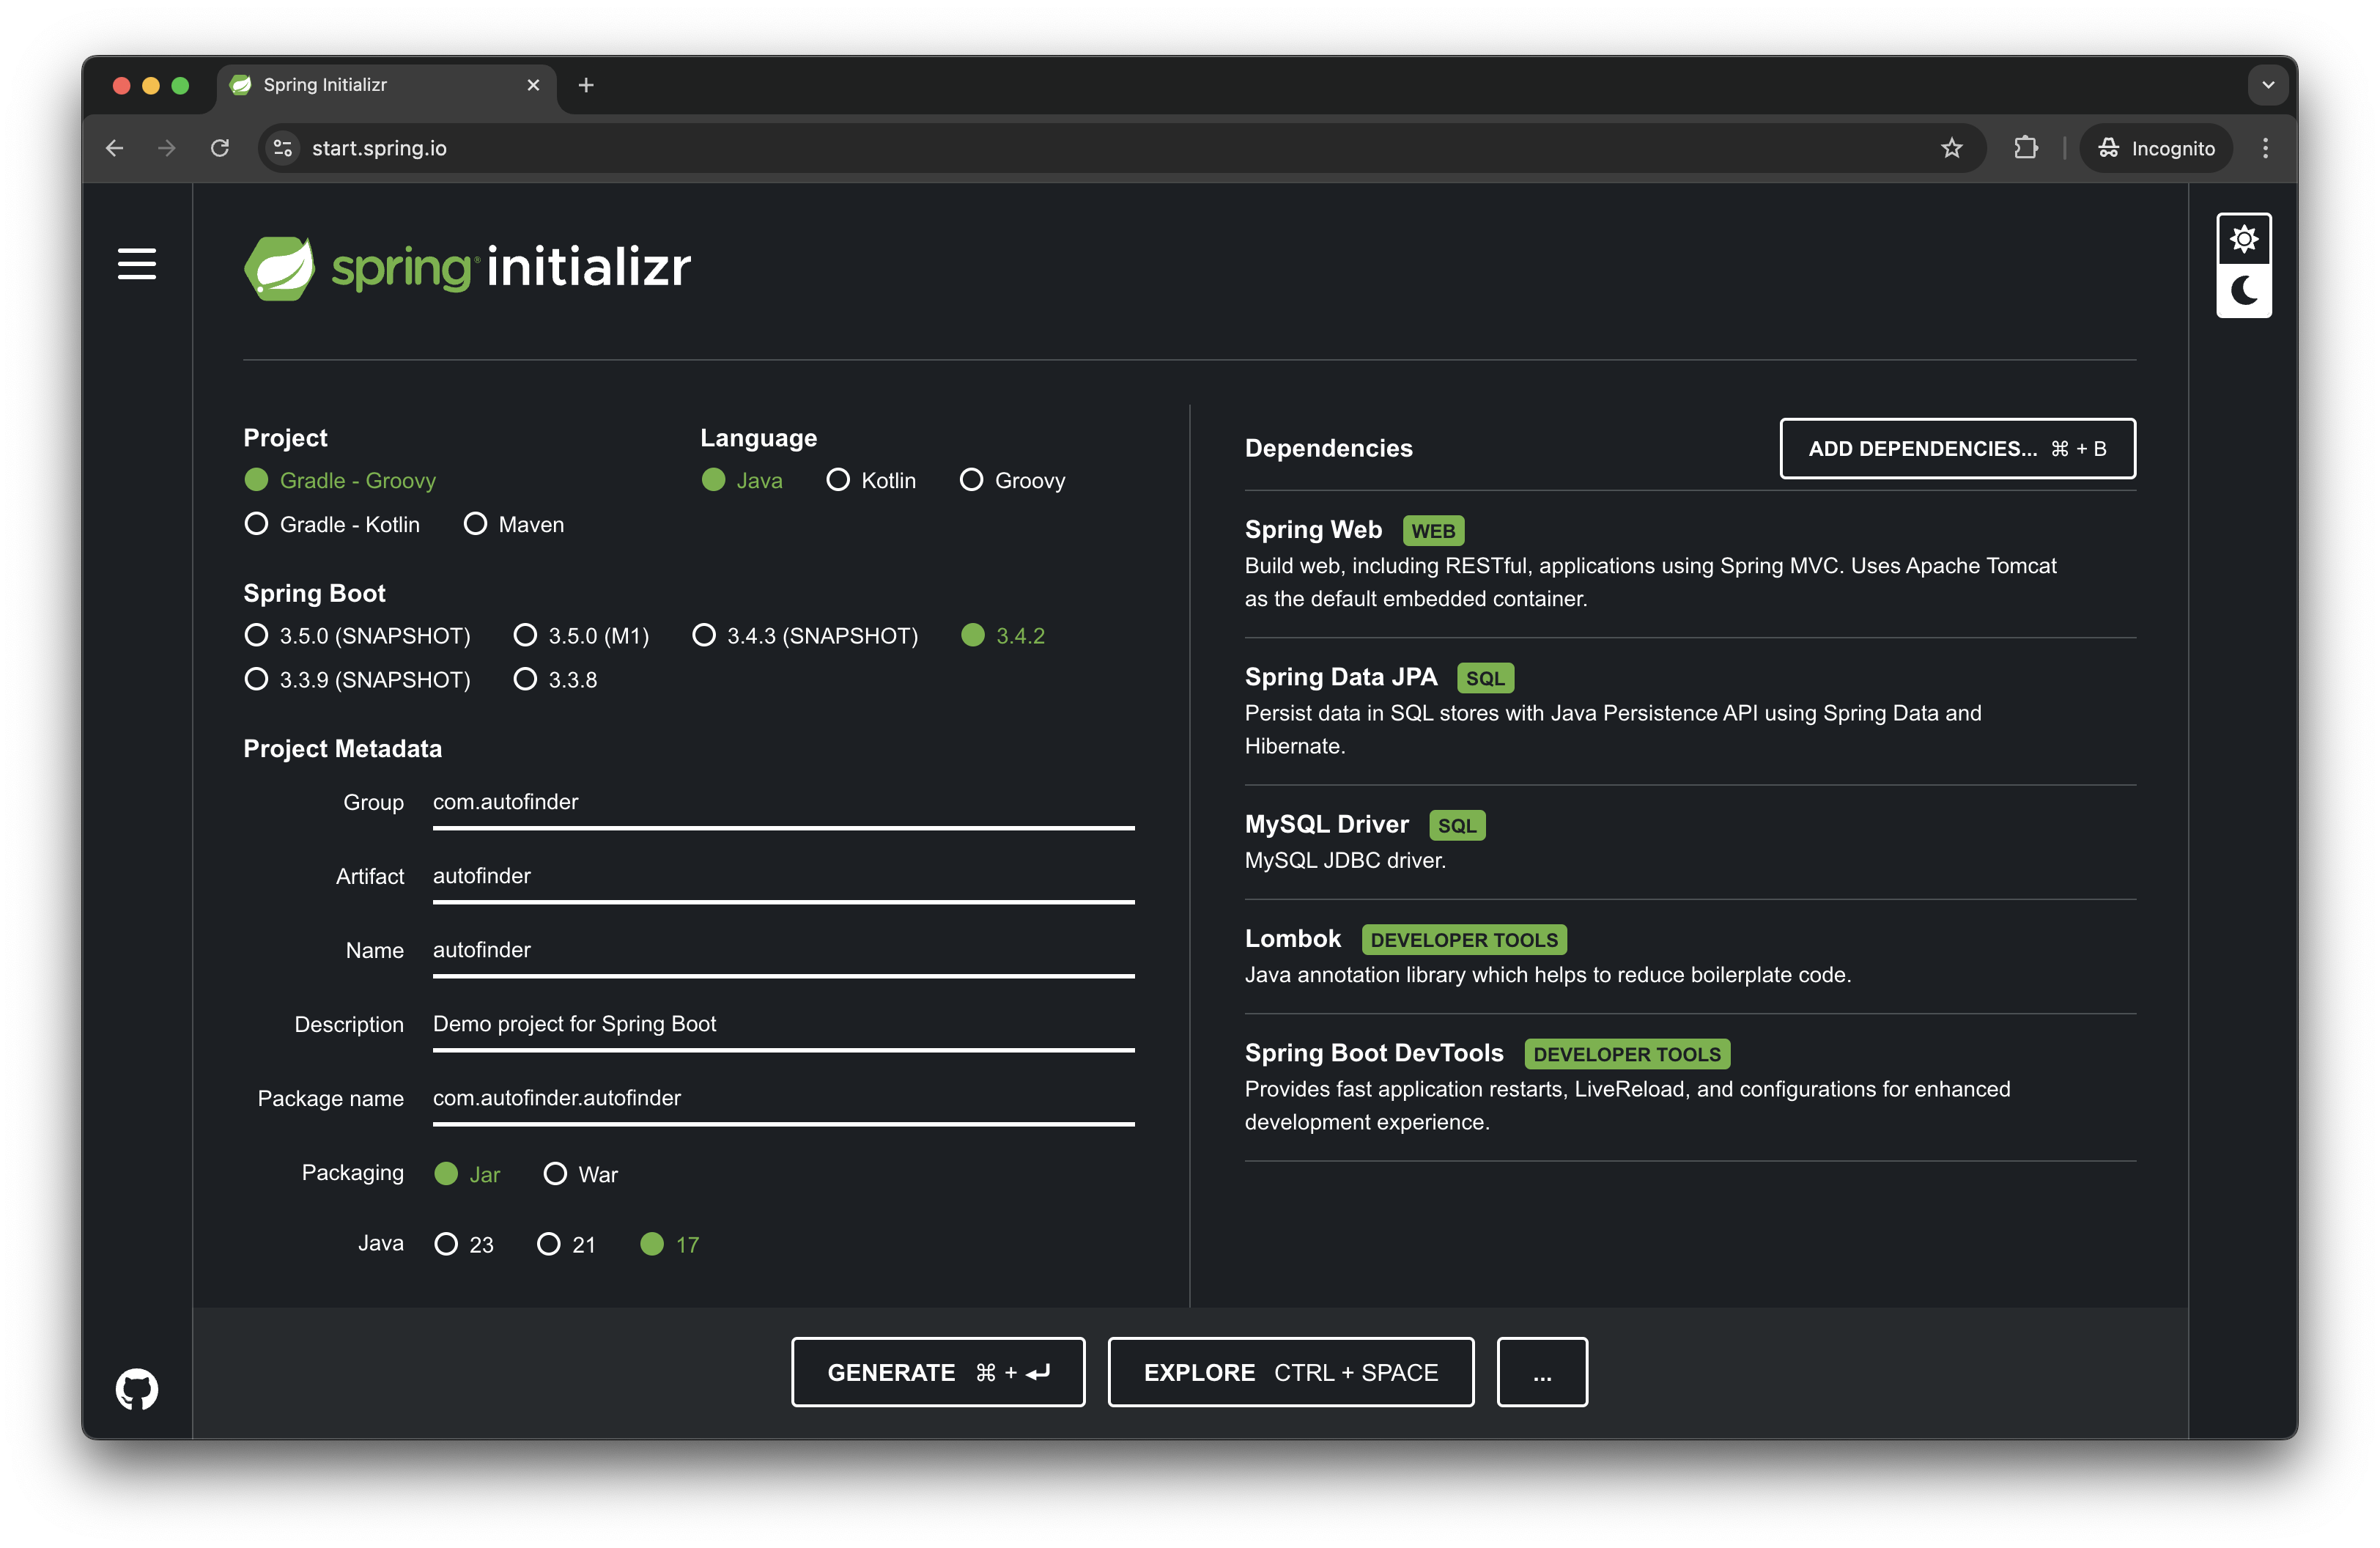This screenshot has width=2380, height=1548.
Task: Open the GitHub link icon
Action: 137,1388
